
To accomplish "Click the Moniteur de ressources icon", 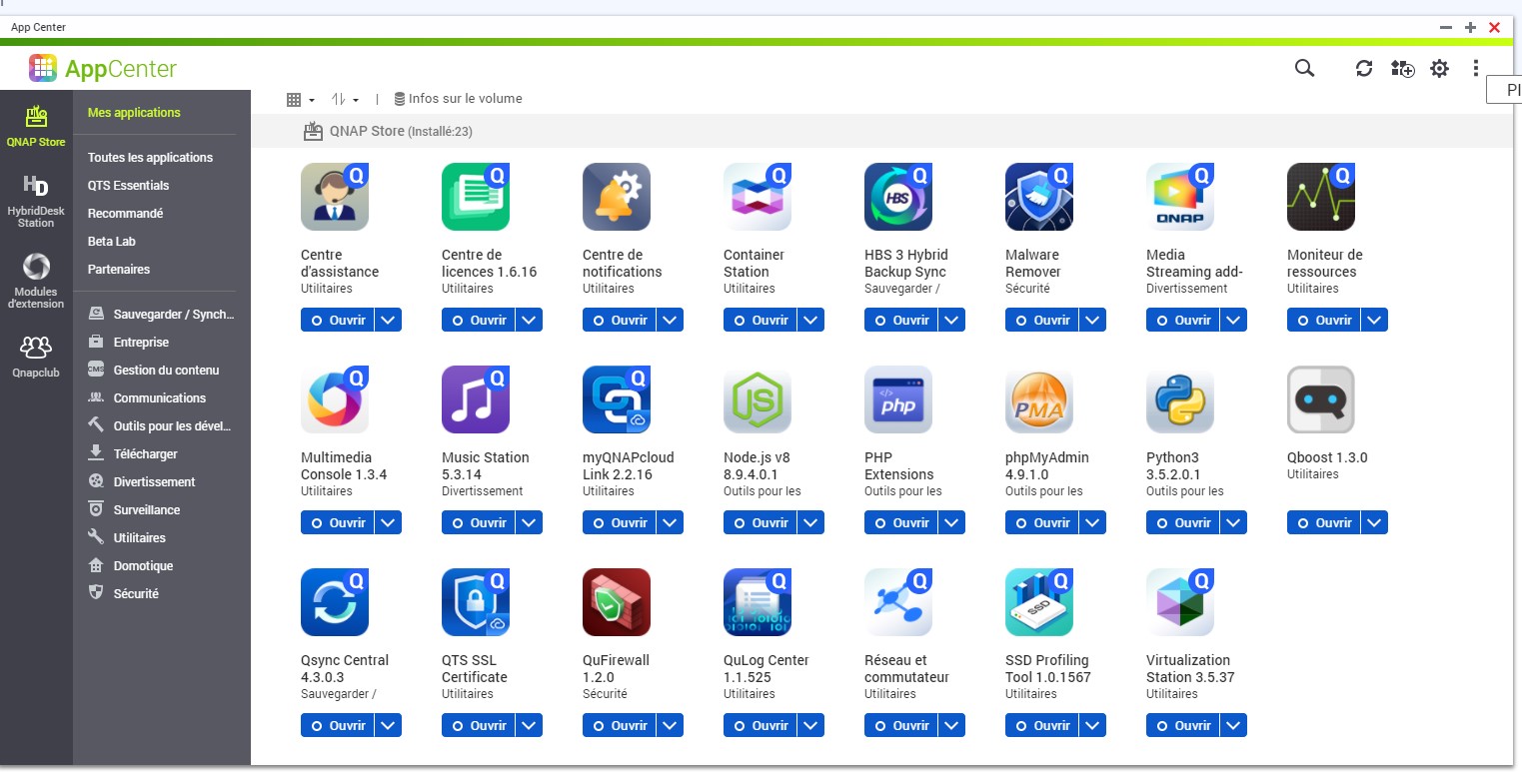I will (1321, 197).
